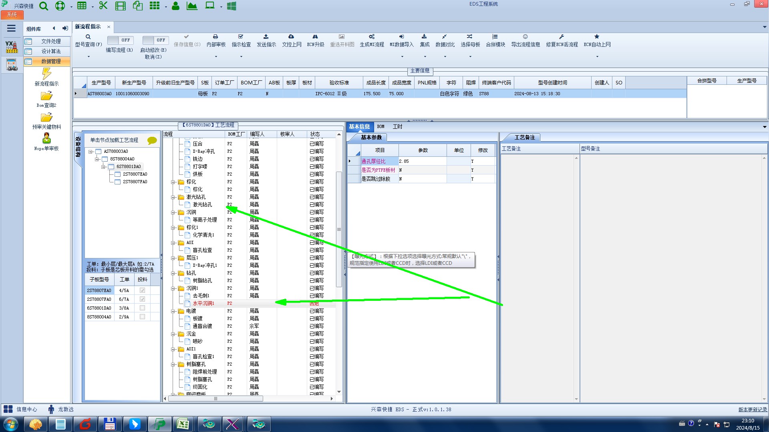Click the ECN自动上网 star icon

[x=597, y=37]
